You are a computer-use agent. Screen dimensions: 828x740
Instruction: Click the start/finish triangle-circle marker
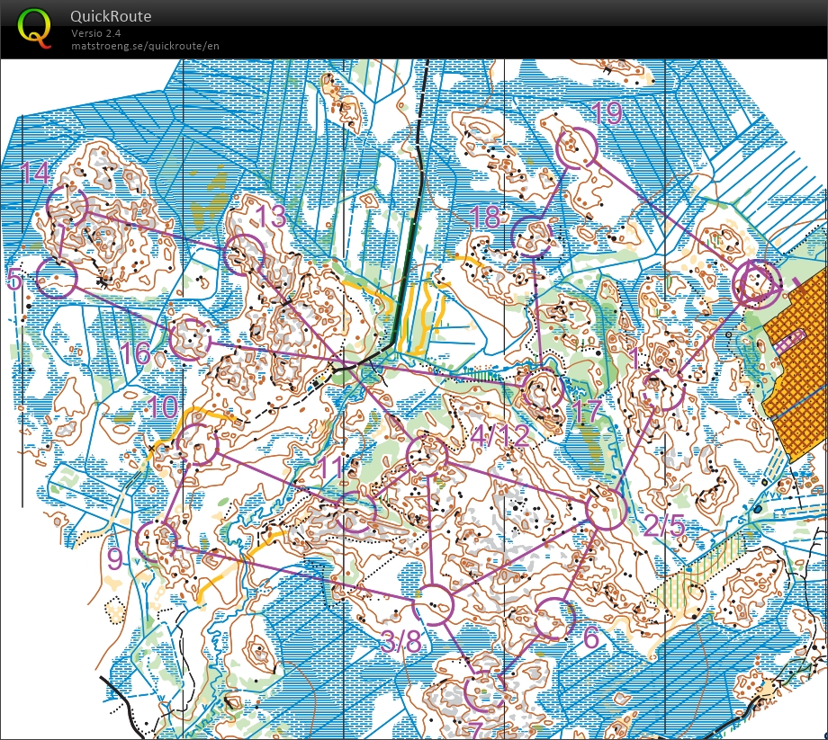755,283
